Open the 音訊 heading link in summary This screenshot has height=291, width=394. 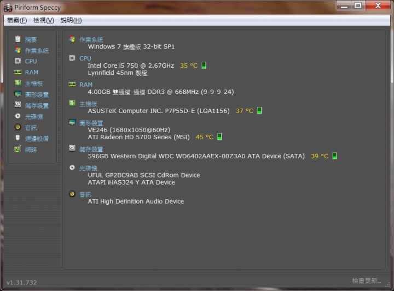pyautogui.click(x=85, y=194)
